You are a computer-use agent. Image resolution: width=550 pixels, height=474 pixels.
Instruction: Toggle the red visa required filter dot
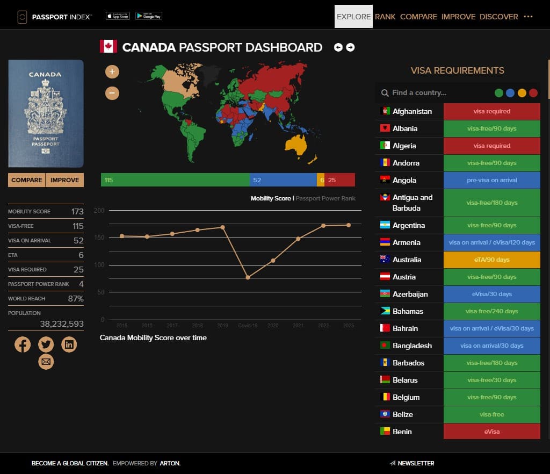click(533, 93)
